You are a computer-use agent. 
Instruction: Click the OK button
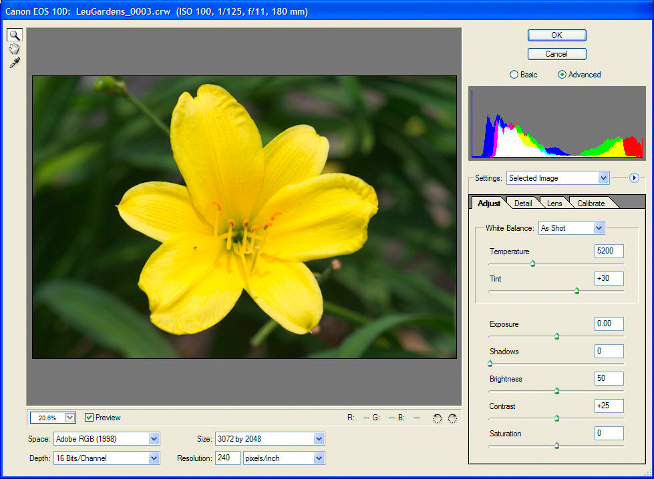(556, 35)
